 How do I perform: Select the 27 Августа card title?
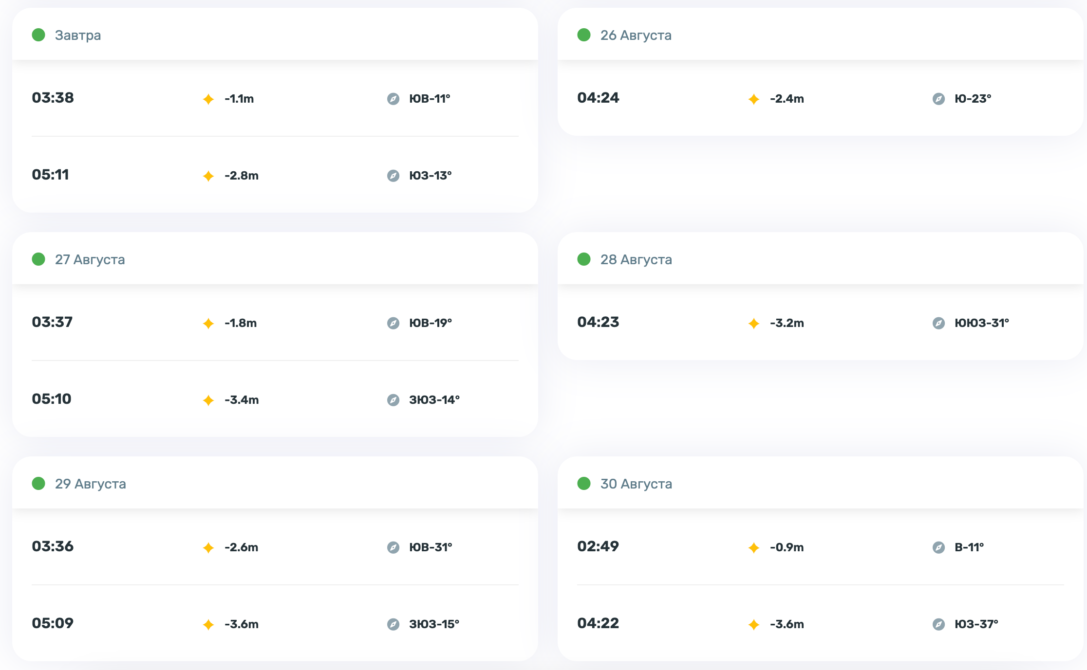pyautogui.click(x=90, y=260)
